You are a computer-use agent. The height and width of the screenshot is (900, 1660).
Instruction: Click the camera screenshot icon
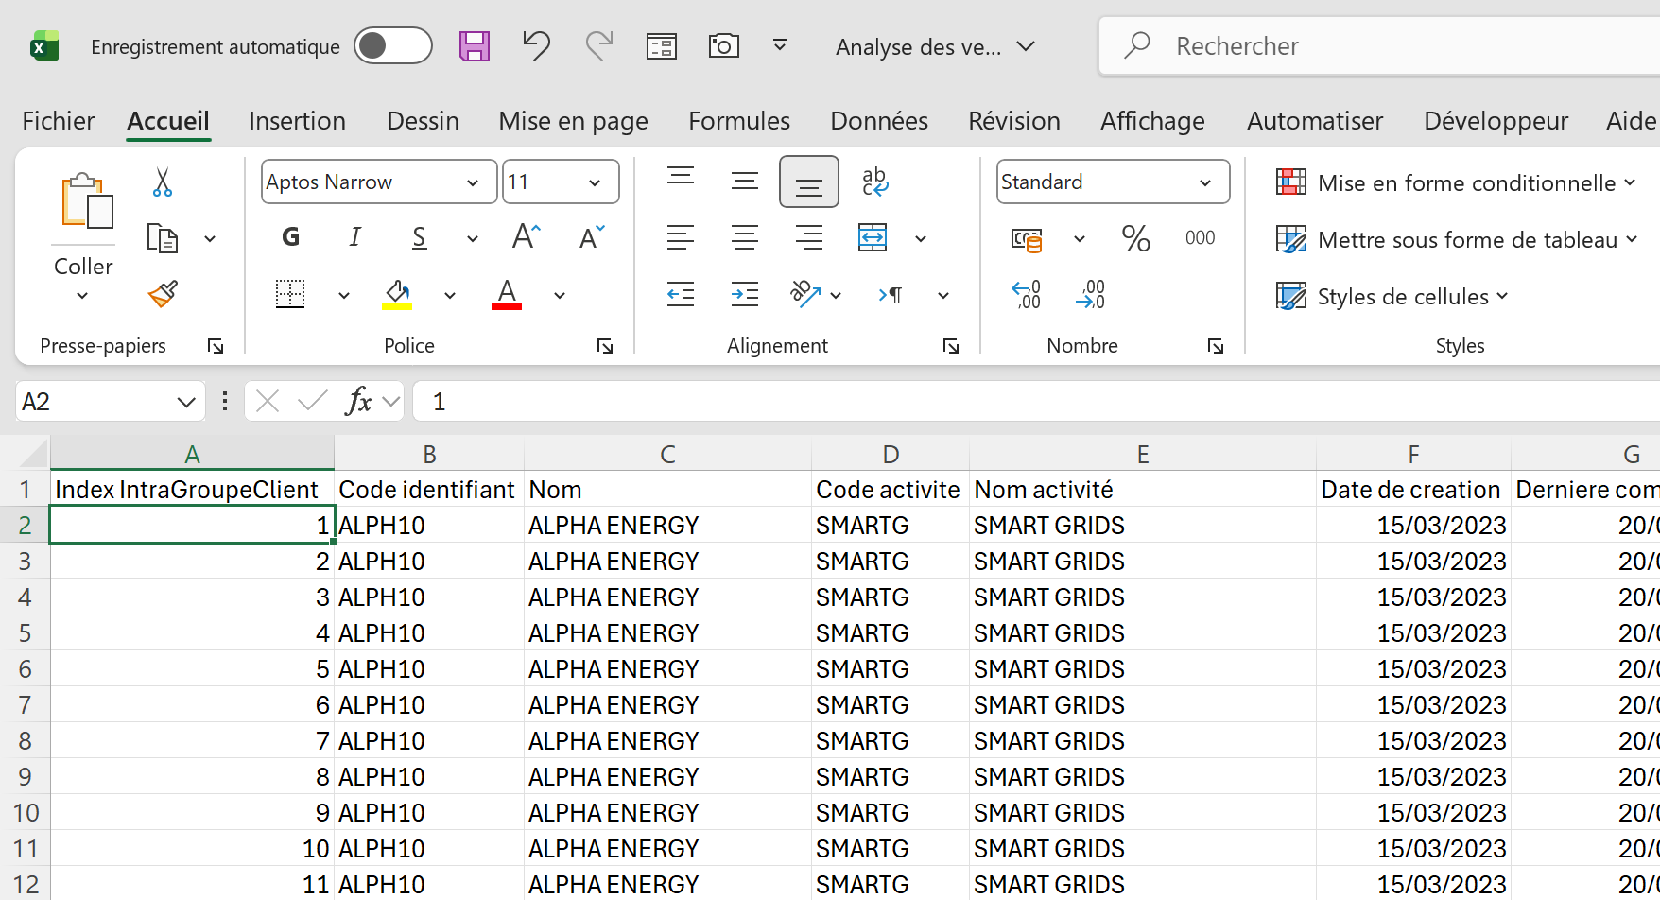[x=723, y=46]
